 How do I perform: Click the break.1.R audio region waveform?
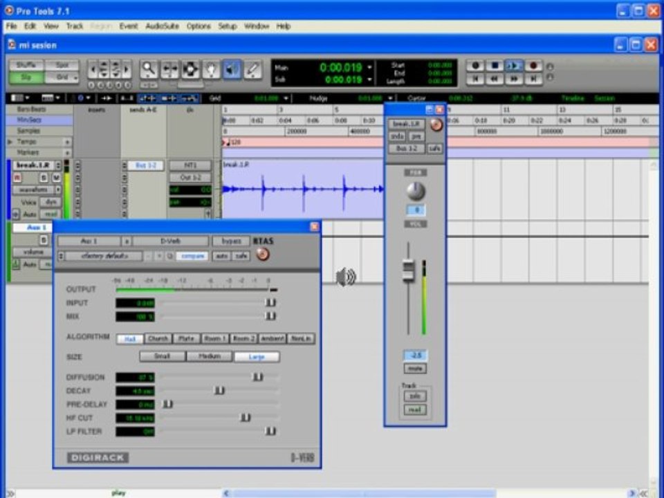click(x=302, y=189)
